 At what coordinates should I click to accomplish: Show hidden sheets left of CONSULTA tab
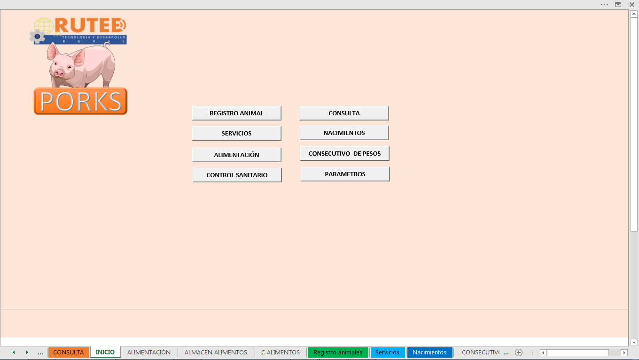40,352
